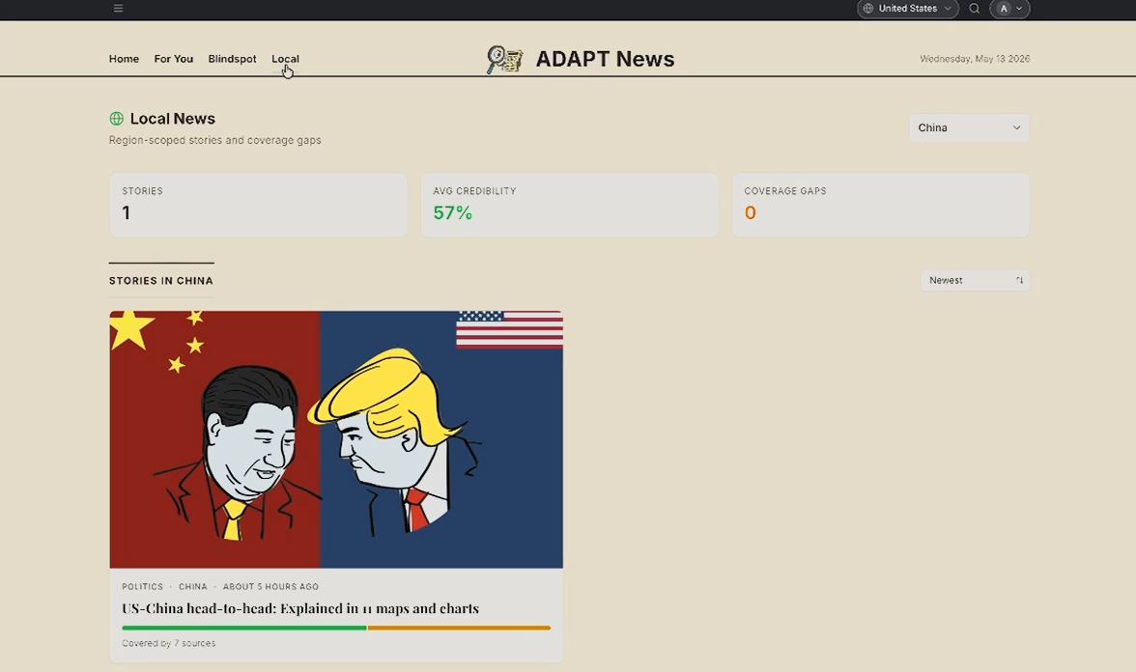Click the ADAPT News title
Viewport: 1136px width, 672px height.
tap(605, 59)
